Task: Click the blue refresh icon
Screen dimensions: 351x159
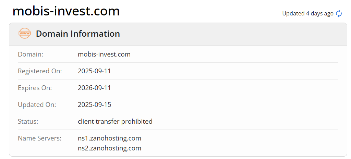Action: coord(339,13)
